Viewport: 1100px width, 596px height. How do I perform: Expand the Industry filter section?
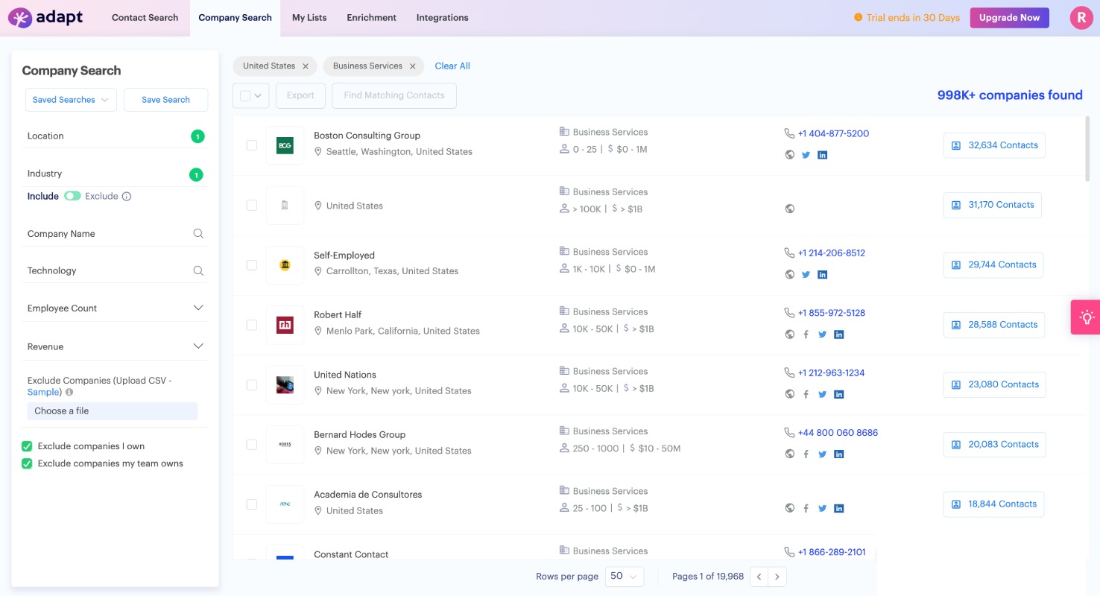[116, 174]
